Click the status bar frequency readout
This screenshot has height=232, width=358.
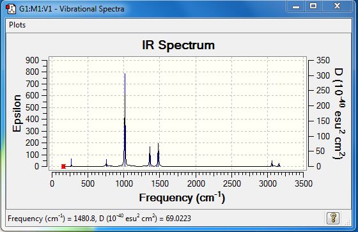(99, 219)
